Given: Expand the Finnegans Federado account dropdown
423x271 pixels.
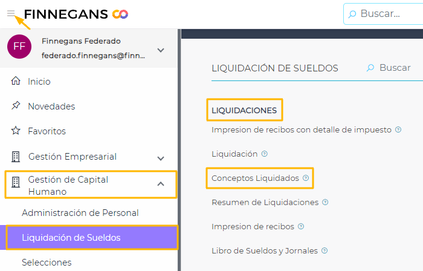Looking at the screenshot, I should point(160,50).
